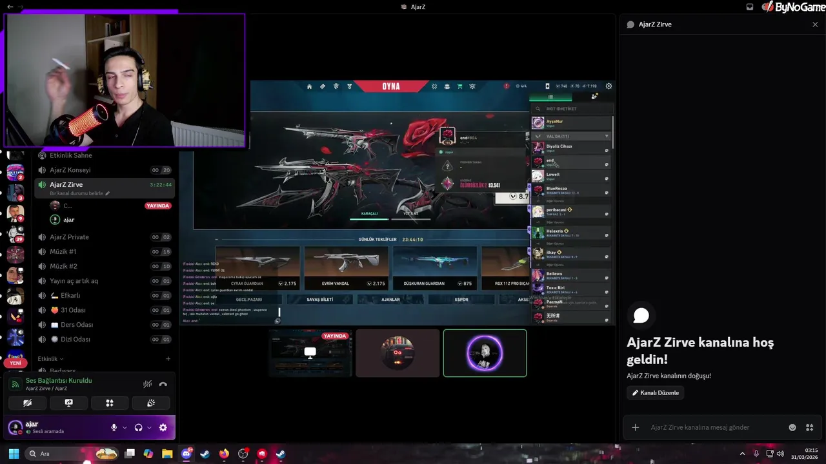Click the taskbar search box Ara
This screenshot has height=464, width=826.
72,454
